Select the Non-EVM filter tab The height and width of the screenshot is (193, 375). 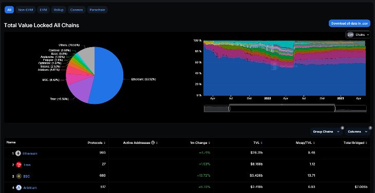click(26, 10)
